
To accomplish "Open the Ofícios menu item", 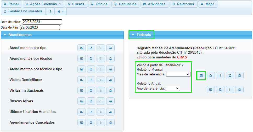I will pyautogui.click(x=100, y=4).
